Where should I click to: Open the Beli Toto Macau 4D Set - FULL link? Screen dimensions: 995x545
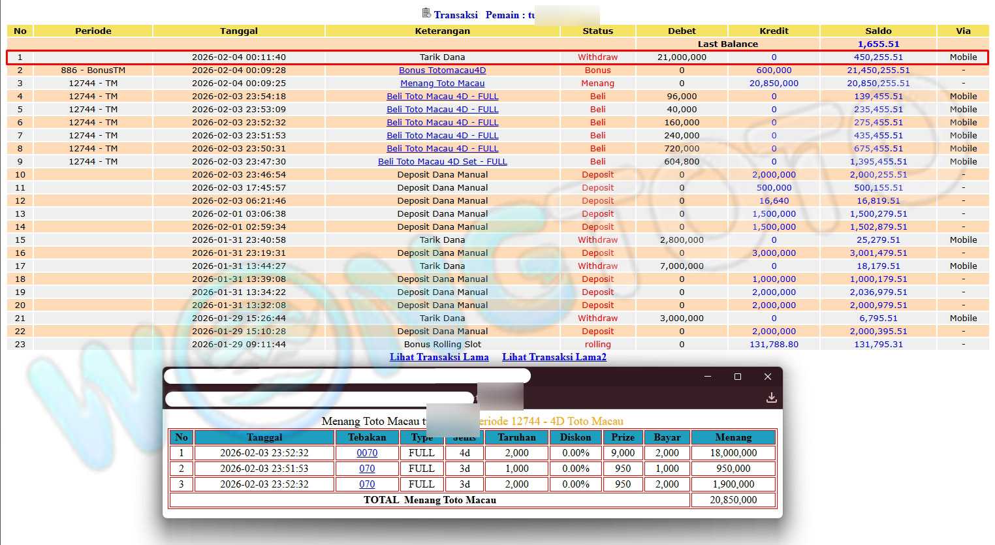click(x=442, y=162)
